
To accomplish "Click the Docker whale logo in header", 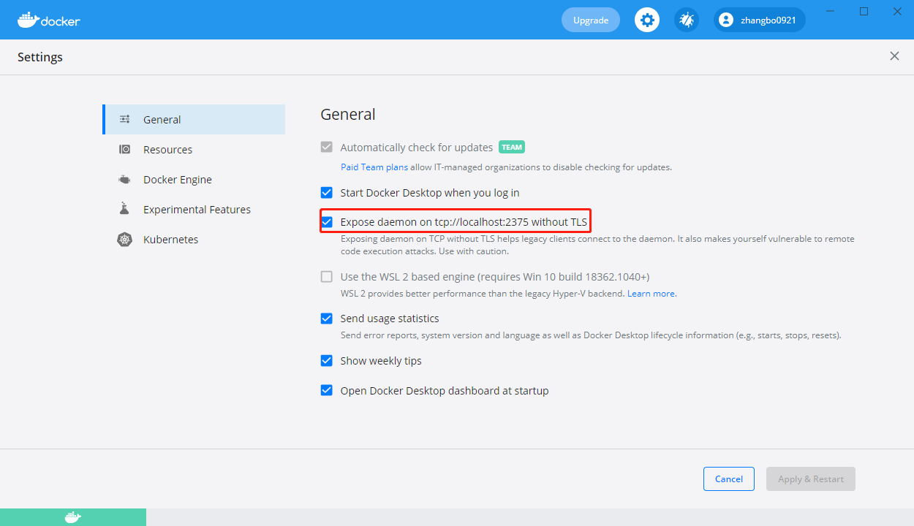I will (48, 20).
